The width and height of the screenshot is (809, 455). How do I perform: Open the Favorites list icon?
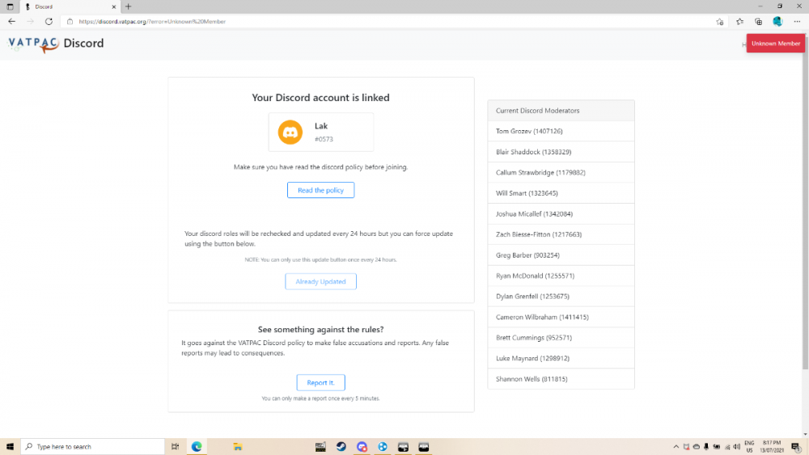pos(740,22)
